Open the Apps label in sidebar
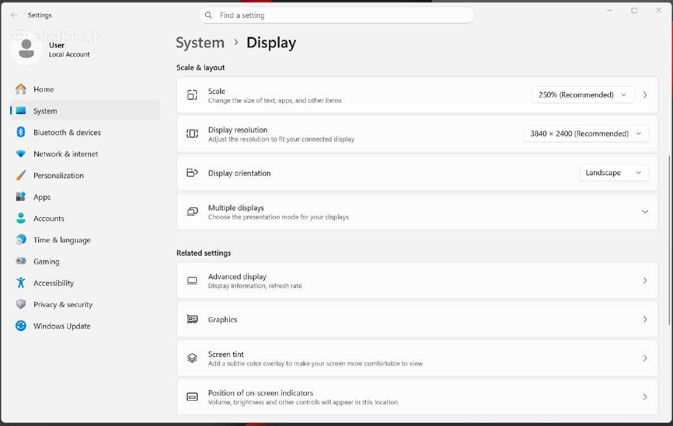The image size is (673, 426). click(42, 197)
